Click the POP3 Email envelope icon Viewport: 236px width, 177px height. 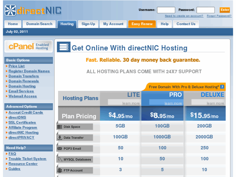[x=60, y=148]
